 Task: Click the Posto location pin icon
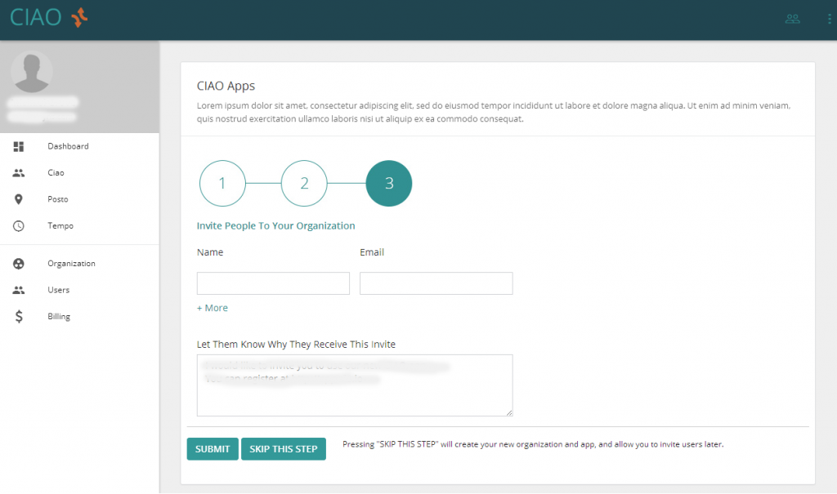pyautogui.click(x=18, y=198)
